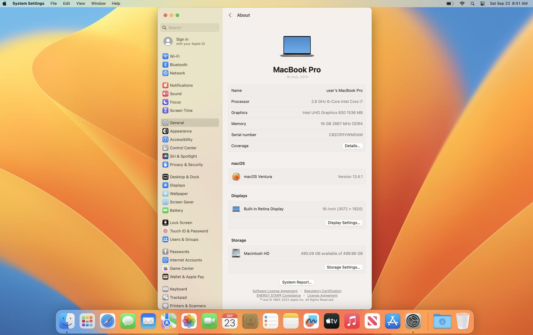The height and width of the screenshot is (335, 533).
Task: Click the Storage Settings button
Action: 343,267
